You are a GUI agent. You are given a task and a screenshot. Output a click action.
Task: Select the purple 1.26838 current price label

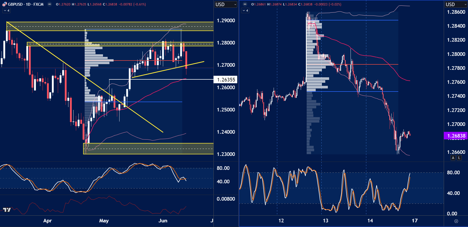pyautogui.click(x=456, y=136)
